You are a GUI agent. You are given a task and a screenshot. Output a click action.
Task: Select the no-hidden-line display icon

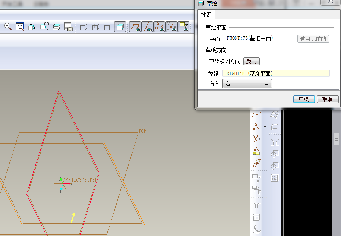pos(108,27)
